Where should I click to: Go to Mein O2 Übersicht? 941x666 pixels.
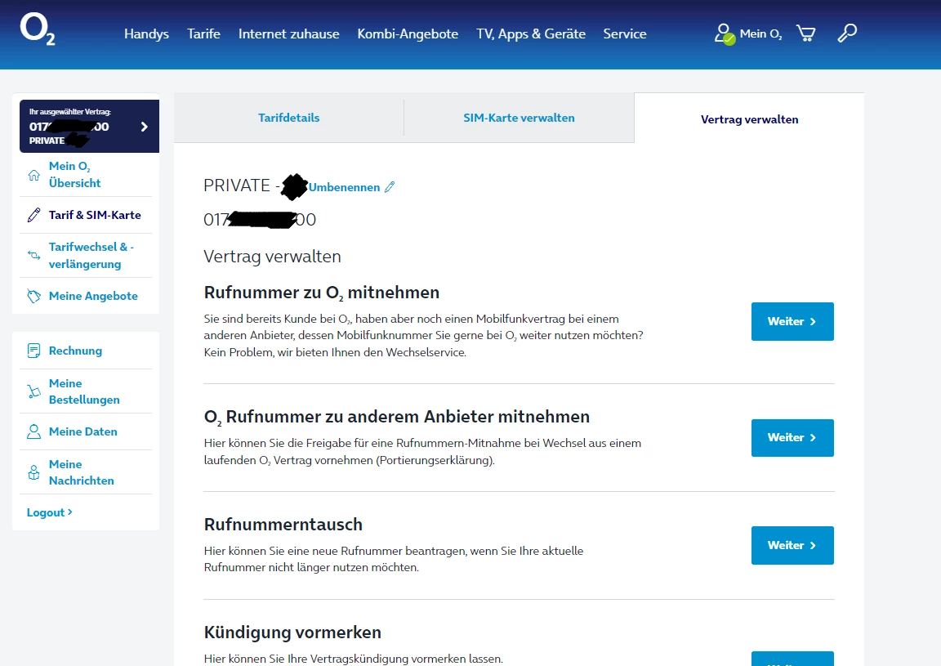74,175
